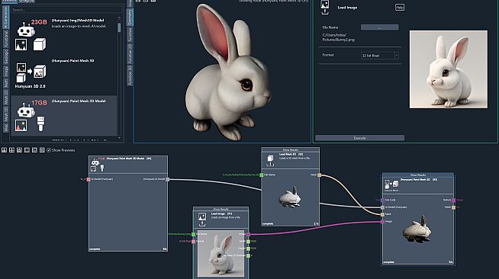Open the Image vertical tab
The image size is (499, 279).
point(6,71)
